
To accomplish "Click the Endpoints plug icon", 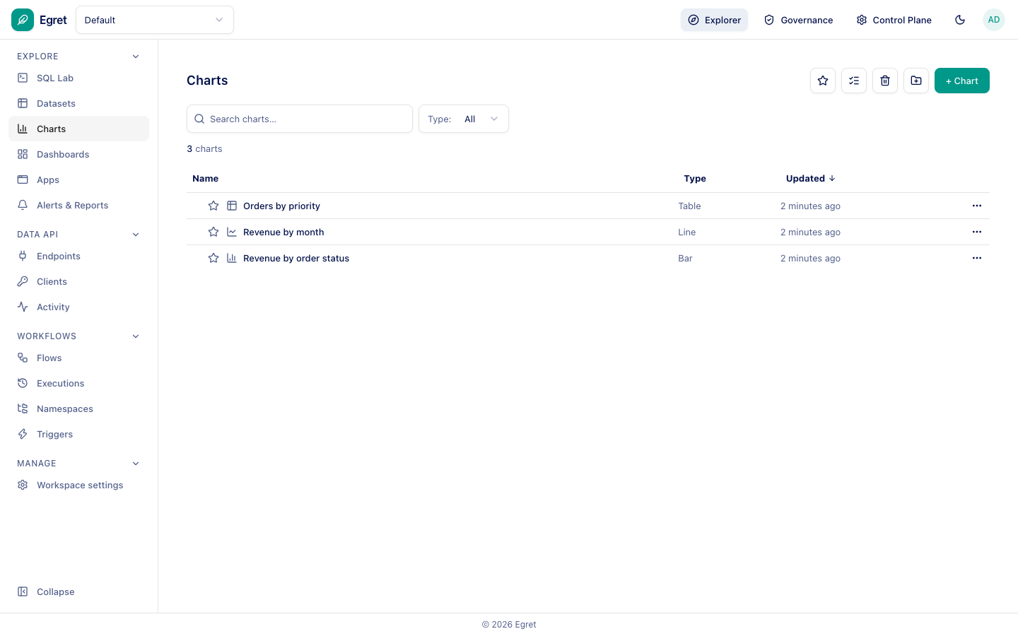I will click(23, 256).
